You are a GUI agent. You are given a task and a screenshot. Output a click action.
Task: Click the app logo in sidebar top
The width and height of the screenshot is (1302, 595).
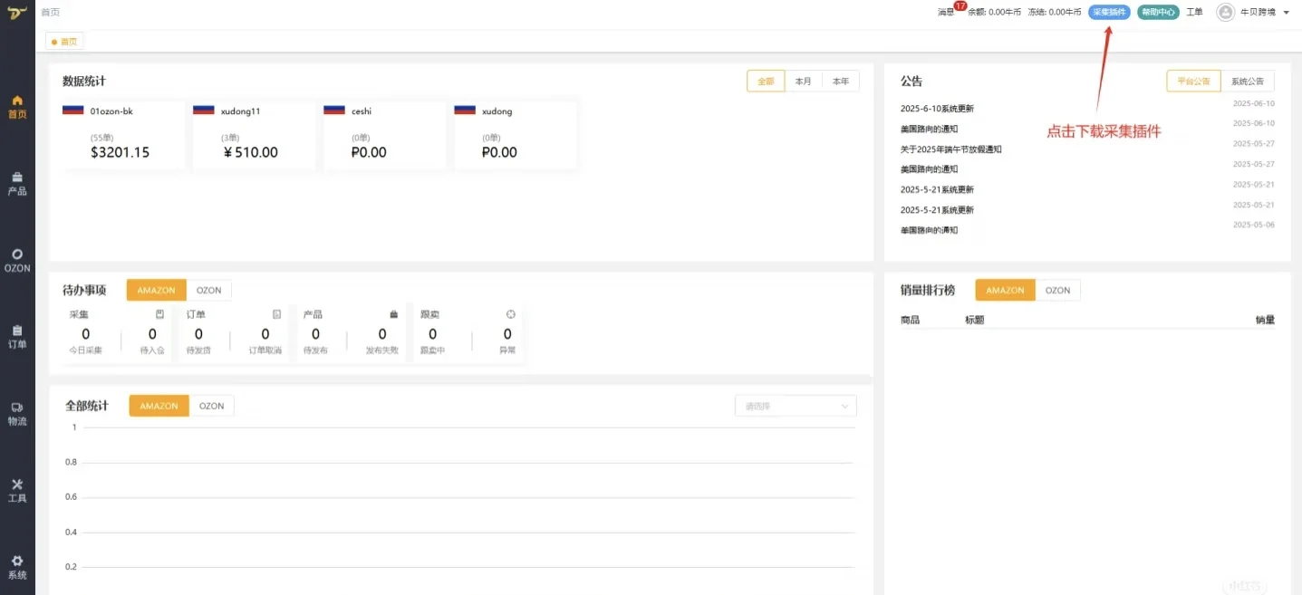click(17, 13)
